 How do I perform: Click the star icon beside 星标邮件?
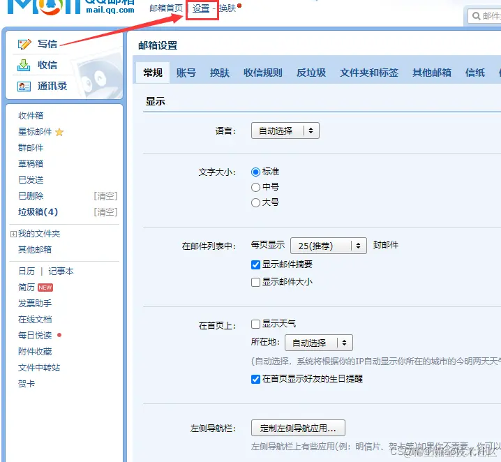pyautogui.click(x=59, y=132)
